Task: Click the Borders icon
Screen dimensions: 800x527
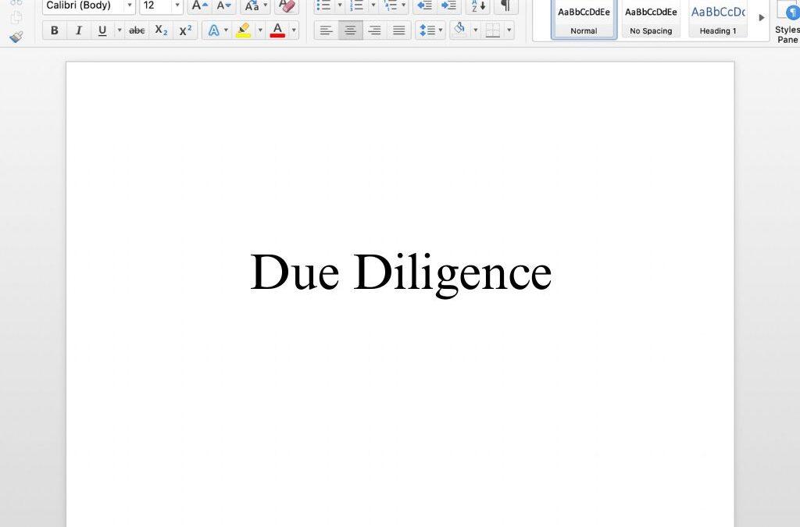Action: click(x=493, y=30)
